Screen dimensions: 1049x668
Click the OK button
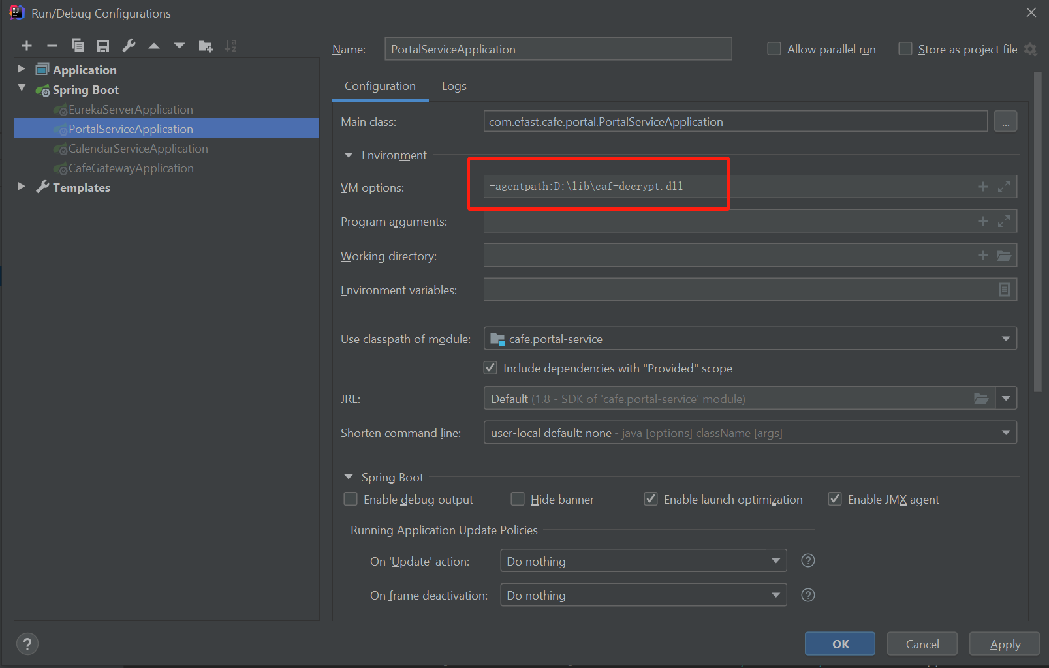840,644
